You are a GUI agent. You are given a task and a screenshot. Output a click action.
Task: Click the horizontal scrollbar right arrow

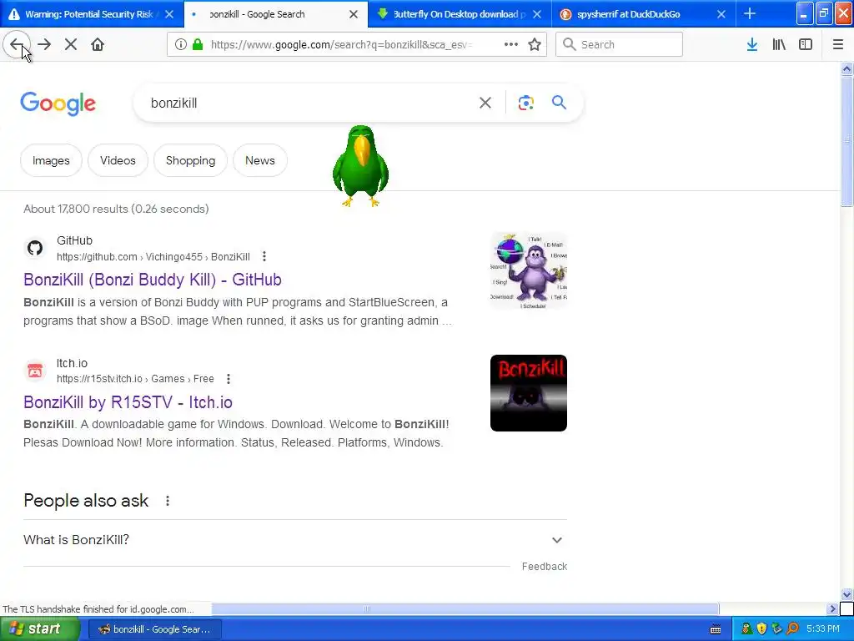click(x=833, y=608)
